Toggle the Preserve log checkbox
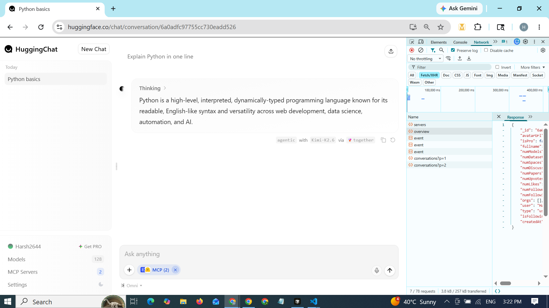549x308 pixels. (x=453, y=50)
